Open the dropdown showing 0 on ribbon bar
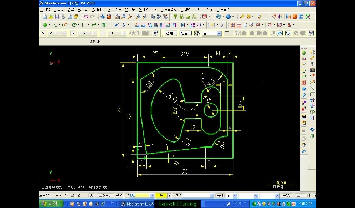The height and width of the screenshot is (208, 355). [x=212, y=33]
